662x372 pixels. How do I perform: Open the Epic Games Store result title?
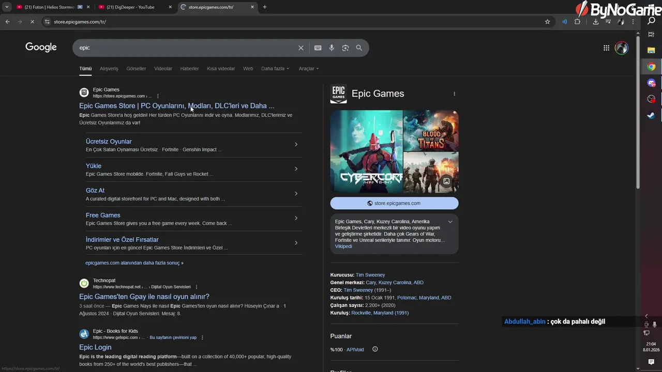[177, 106]
